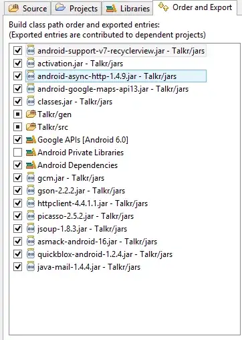
Task: Click jar icon beside jsoup-1.8.3.jar
Action: pos(31,228)
